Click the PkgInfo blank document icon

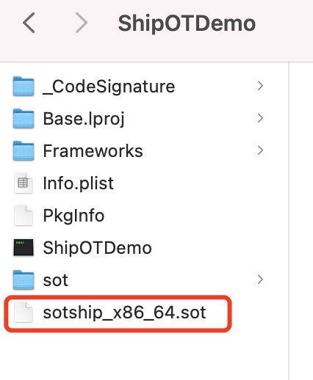[24, 215]
